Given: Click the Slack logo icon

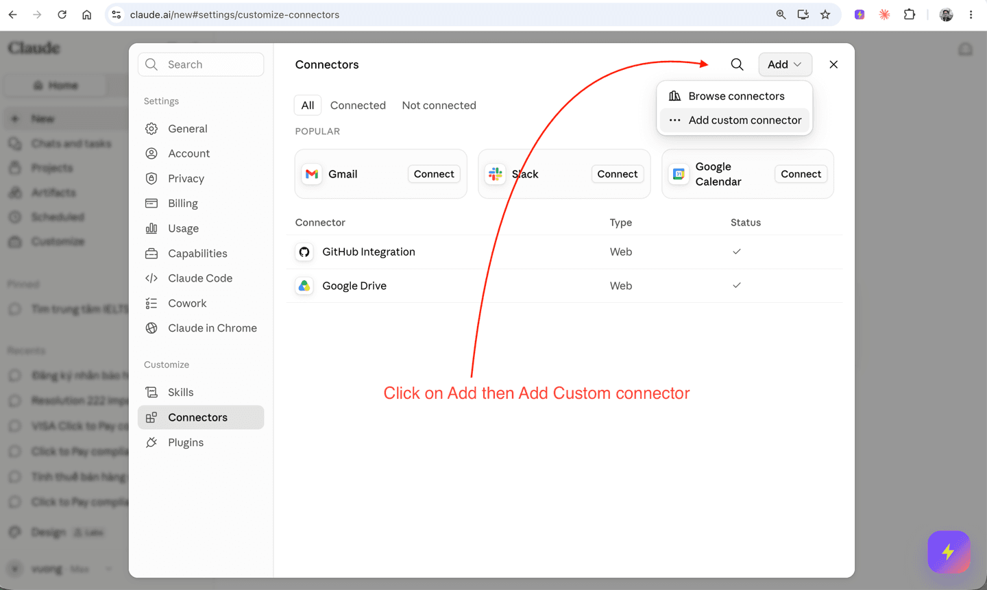Looking at the screenshot, I should point(495,174).
